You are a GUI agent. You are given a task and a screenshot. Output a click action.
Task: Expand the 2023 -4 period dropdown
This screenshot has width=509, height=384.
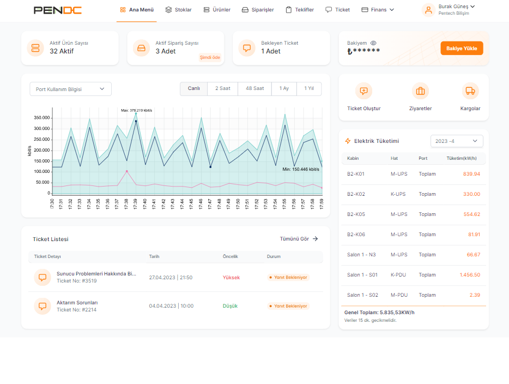[456, 141]
